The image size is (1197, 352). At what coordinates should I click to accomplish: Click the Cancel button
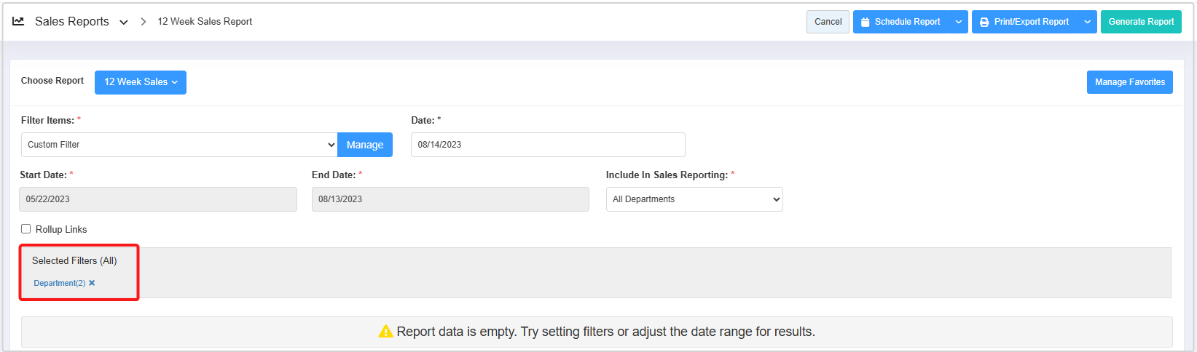pyautogui.click(x=828, y=22)
